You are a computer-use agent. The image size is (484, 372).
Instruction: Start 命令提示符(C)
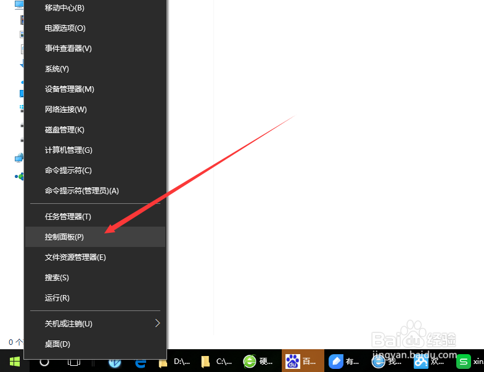95,171
